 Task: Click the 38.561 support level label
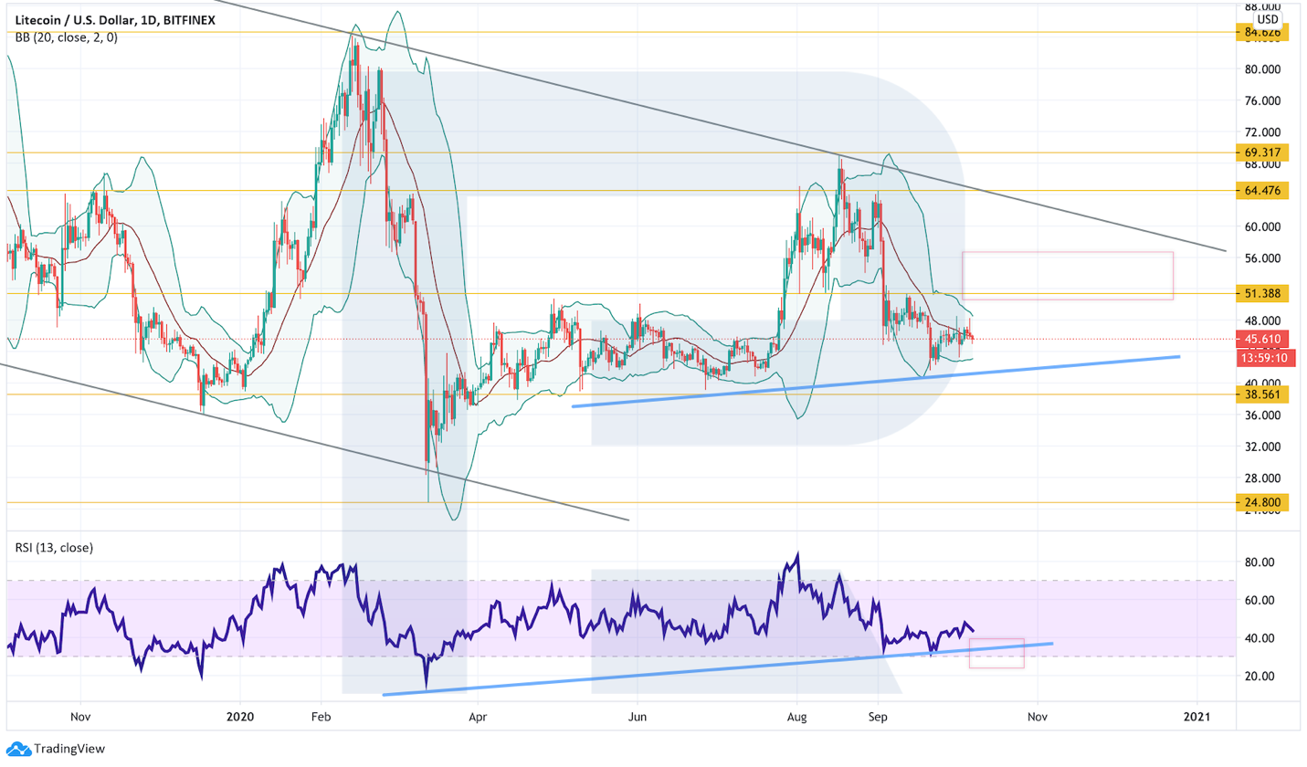(x=1261, y=394)
